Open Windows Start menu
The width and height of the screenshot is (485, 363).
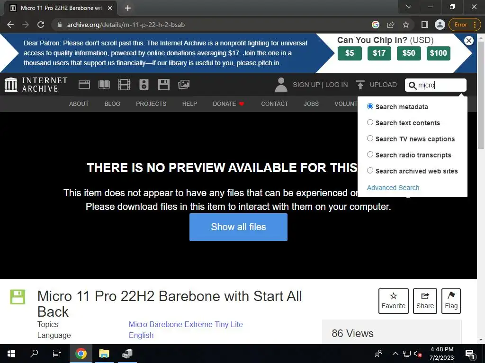pyautogui.click(x=11, y=354)
